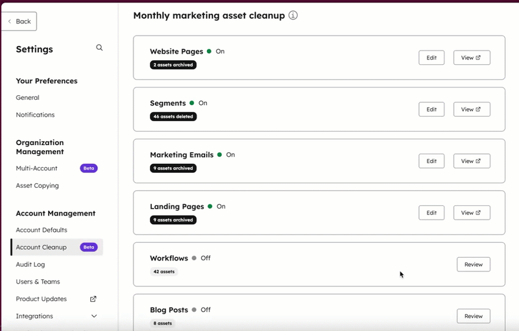Edit the Landing Pages cleanup rule
Viewport: 519px width, 331px height.
pos(431,212)
